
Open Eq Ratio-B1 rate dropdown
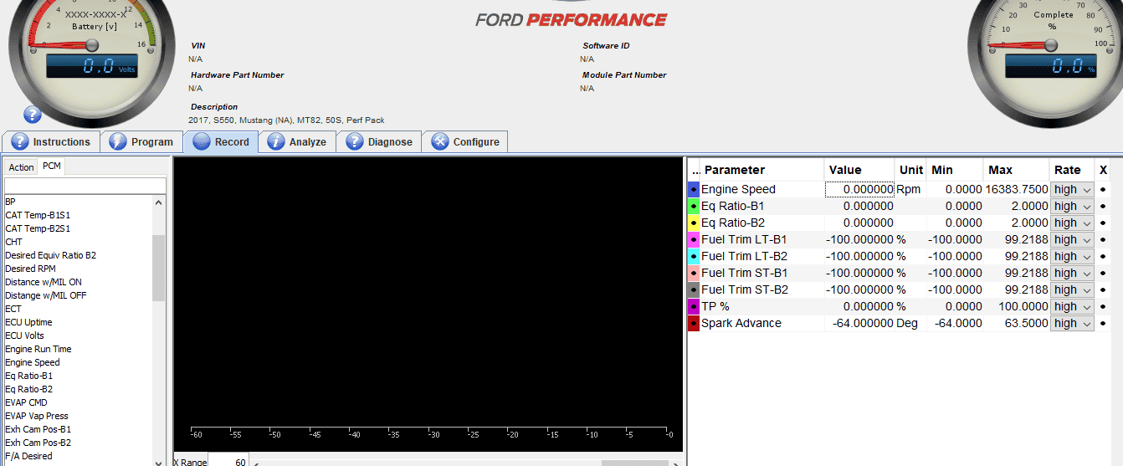coord(1072,207)
